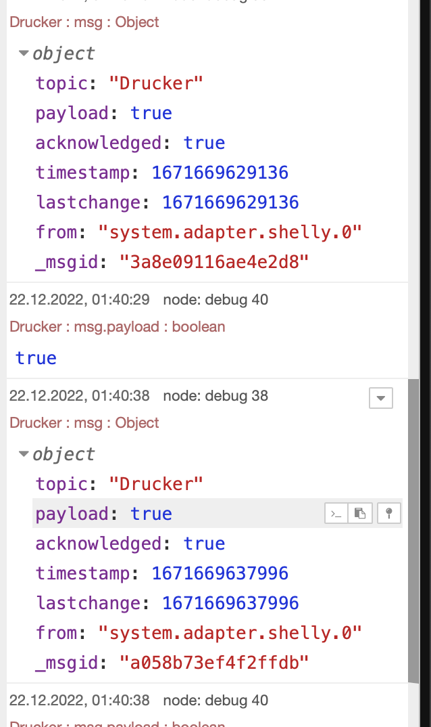
Task: Pin the hovered payload property open
Action: 389,513
